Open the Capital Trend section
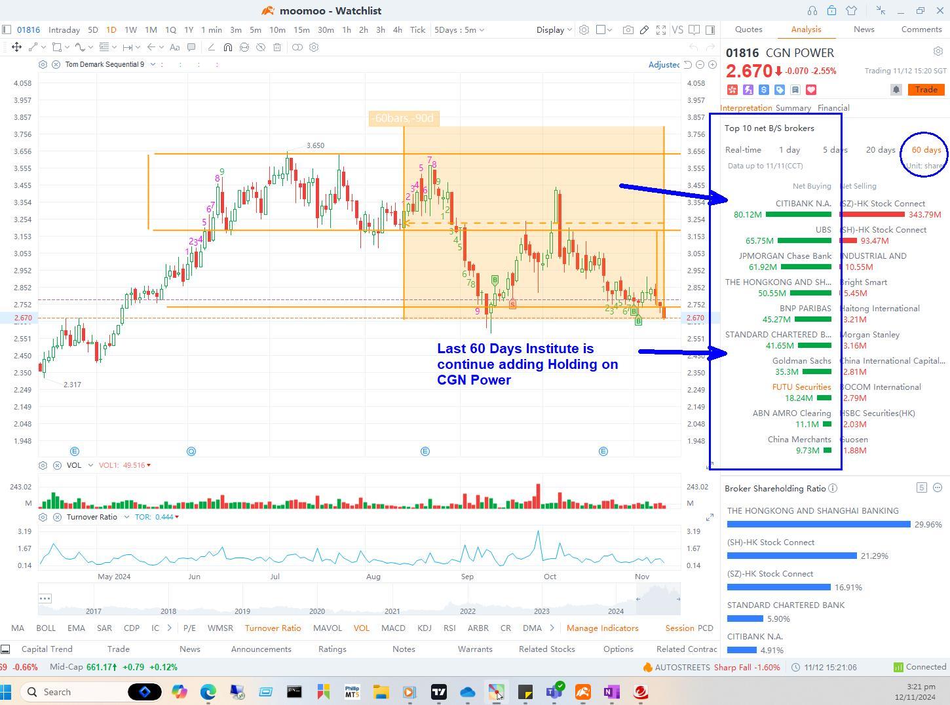The height and width of the screenshot is (705, 950). (x=47, y=649)
